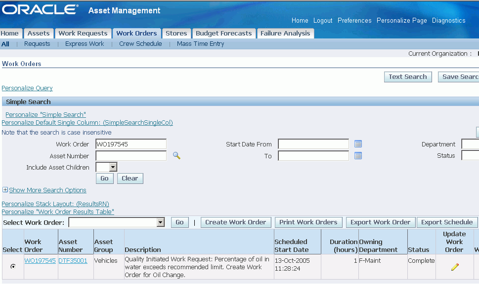Open the Start Date From calendar picker
Screen dimensions: 479x284
tap(358, 144)
